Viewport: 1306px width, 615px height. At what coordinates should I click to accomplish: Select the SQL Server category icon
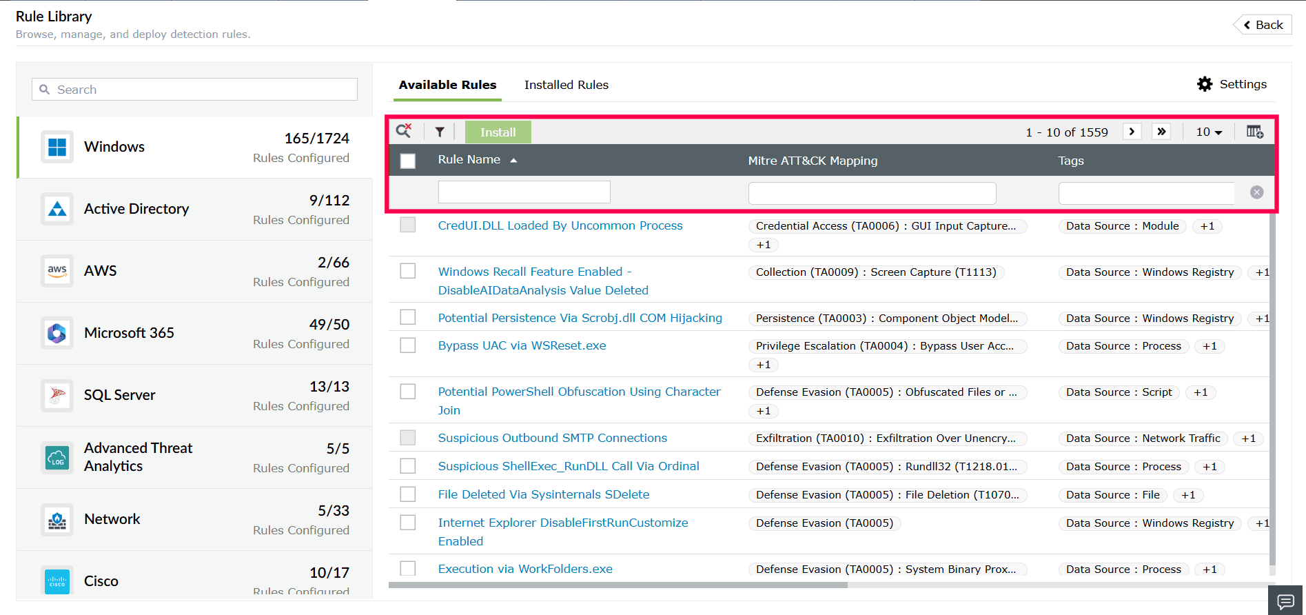57,395
